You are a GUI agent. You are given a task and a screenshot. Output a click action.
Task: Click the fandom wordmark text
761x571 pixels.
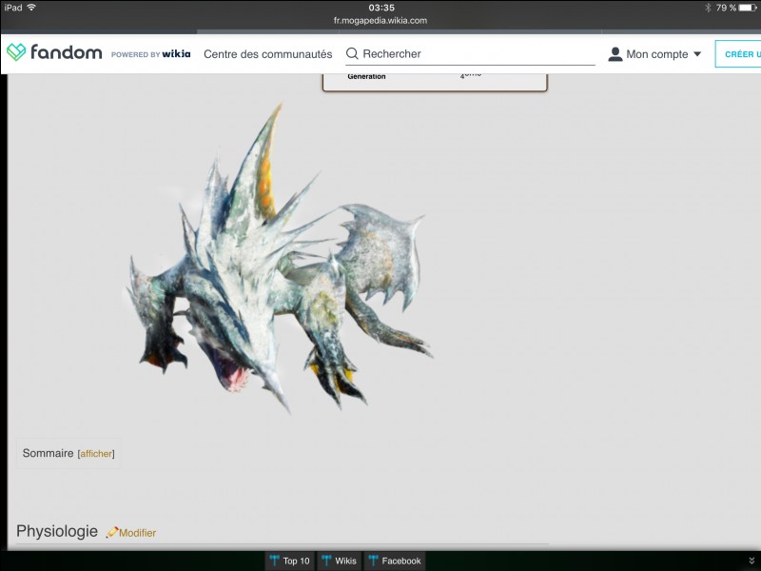[x=66, y=51]
